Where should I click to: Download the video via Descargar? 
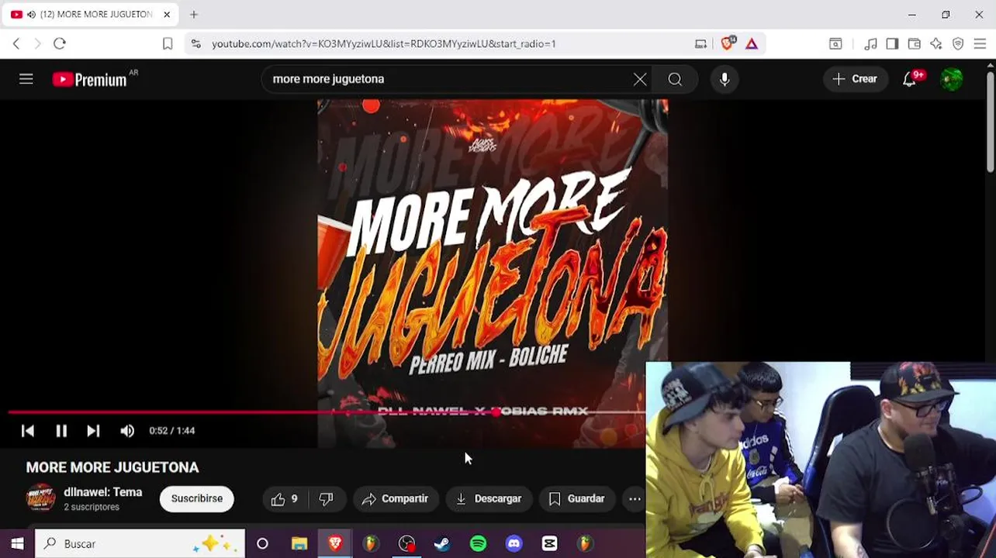[489, 499]
